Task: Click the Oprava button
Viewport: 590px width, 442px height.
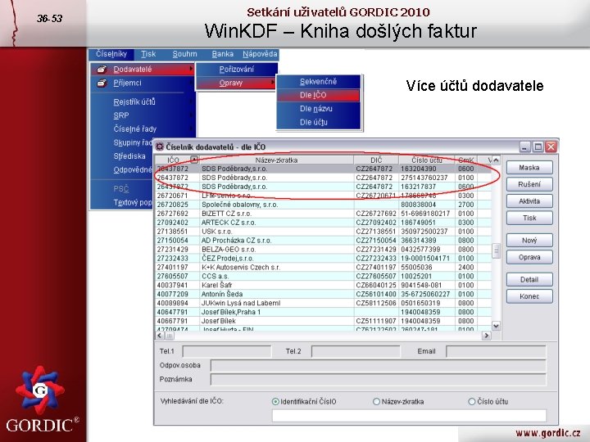Action: [x=529, y=257]
